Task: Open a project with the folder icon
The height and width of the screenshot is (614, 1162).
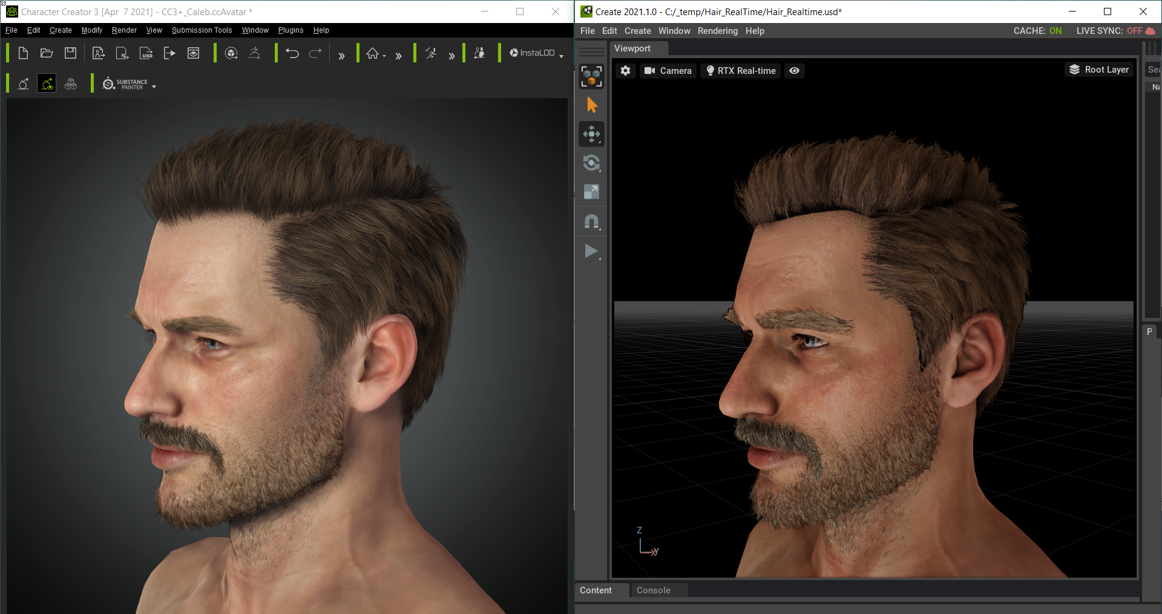Action: (47, 53)
